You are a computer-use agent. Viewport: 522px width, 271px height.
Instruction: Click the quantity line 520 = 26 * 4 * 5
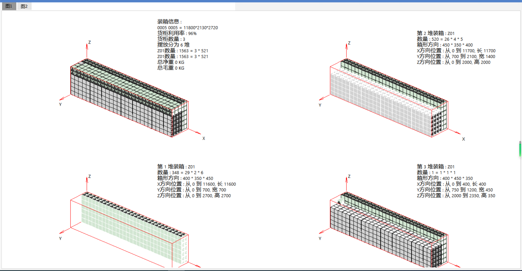click(440, 39)
